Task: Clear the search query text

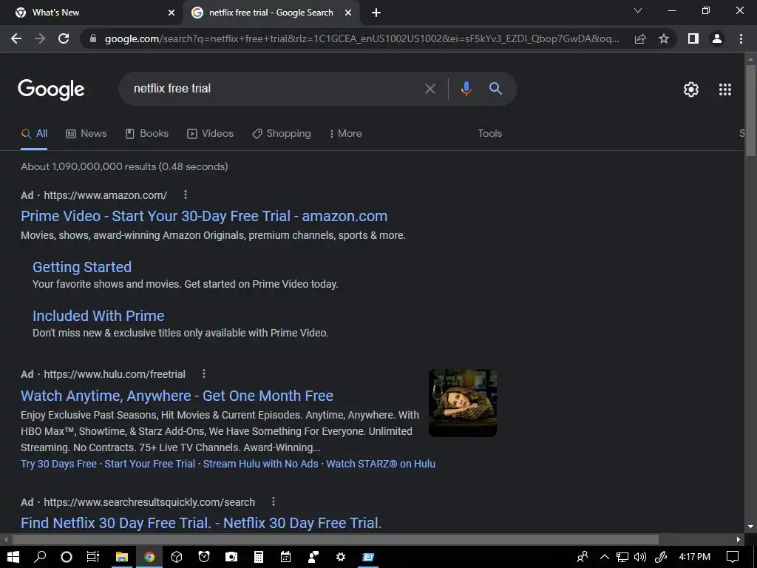Action: (x=430, y=89)
